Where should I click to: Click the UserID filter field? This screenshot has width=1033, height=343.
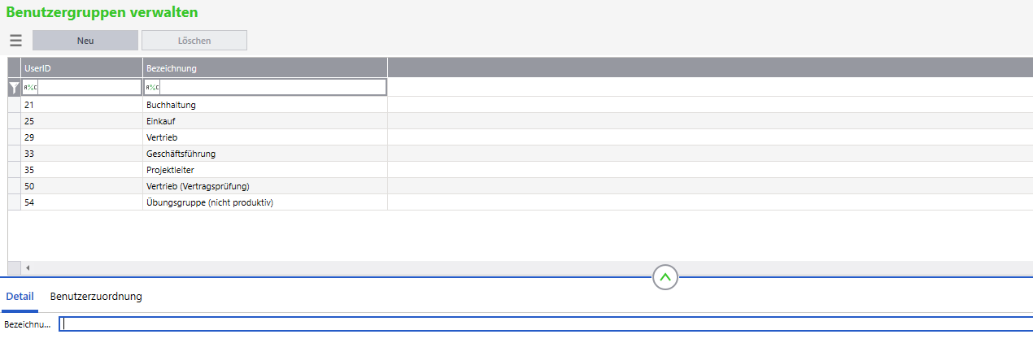pyautogui.click(x=89, y=88)
